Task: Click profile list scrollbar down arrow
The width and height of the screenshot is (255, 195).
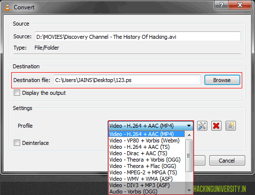Action: [x=189, y=191]
